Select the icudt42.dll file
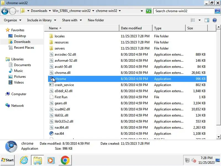The height and width of the screenshot is (166, 221). point(127,109)
